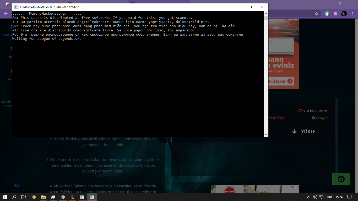Switch to the active console taskbar icon
The width and height of the screenshot is (358, 201).
pyautogui.click(x=92, y=197)
